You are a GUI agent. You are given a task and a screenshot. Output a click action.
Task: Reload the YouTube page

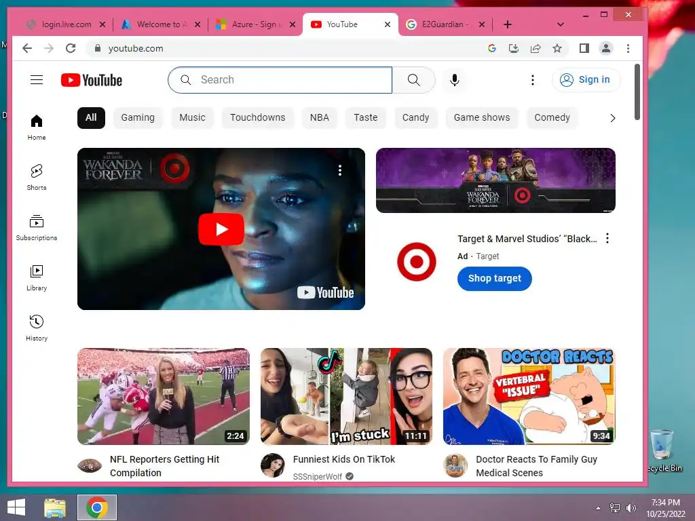pos(71,48)
